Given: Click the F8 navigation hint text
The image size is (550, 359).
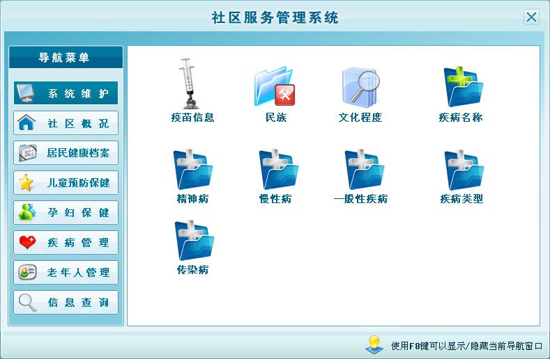Looking at the screenshot, I should click(466, 346).
